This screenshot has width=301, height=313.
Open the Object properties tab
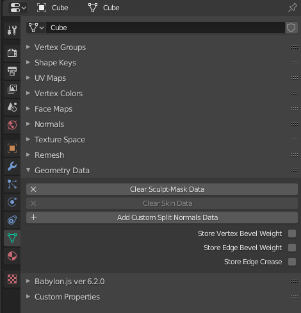[12, 148]
